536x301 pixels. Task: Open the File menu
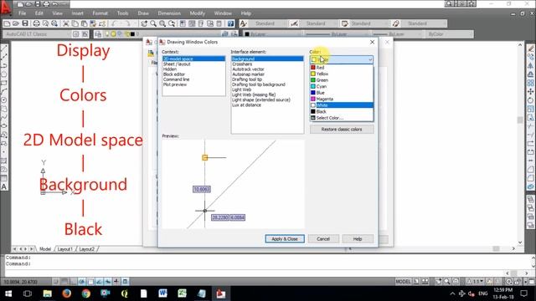pyautogui.click(x=23, y=13)
